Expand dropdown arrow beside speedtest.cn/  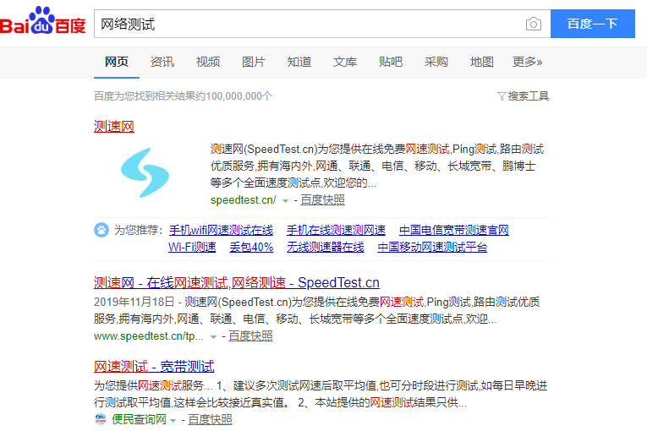tap(285, 201)
